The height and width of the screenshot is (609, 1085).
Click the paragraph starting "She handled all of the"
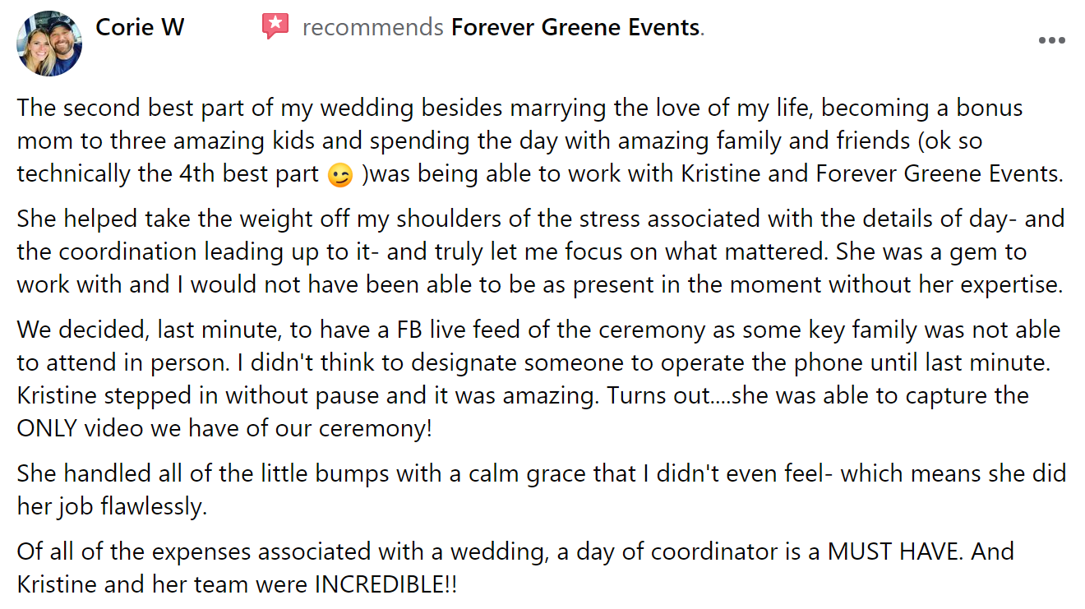542,490
